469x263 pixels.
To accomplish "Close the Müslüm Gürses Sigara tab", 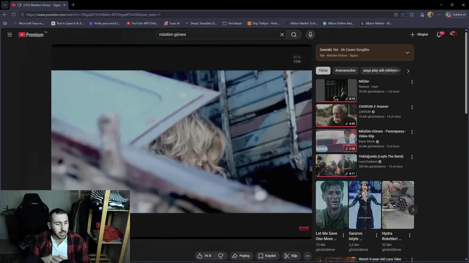I will pyautogui.click(x=64, y=5).
